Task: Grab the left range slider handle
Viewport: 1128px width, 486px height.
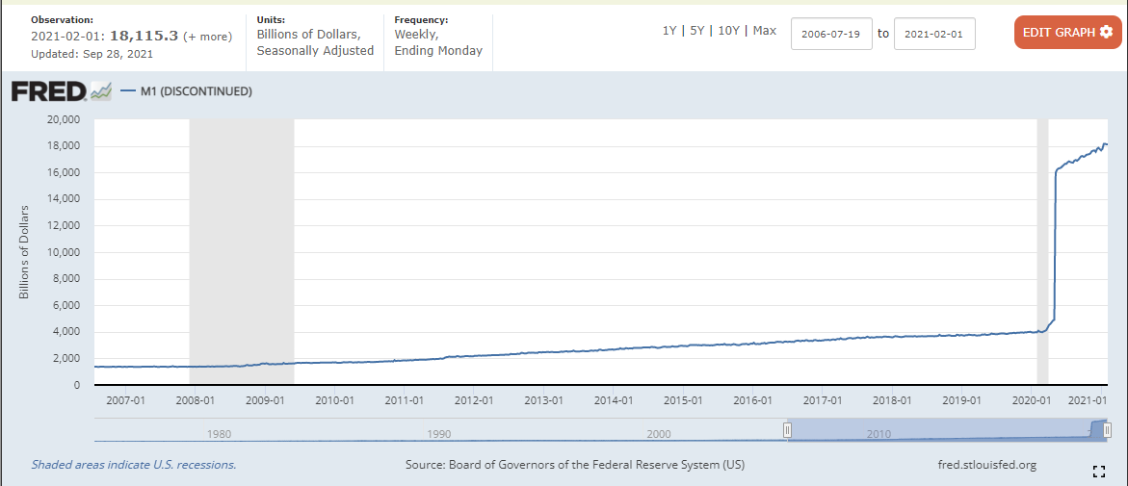Action: pyautogui.click(x=787, y=430)
